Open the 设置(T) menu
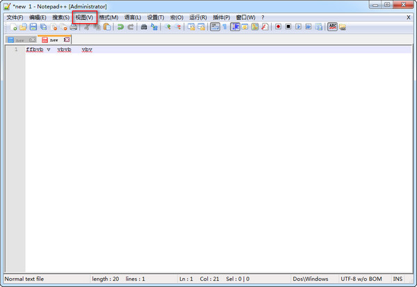417x287 pixels. pos(156,17)
